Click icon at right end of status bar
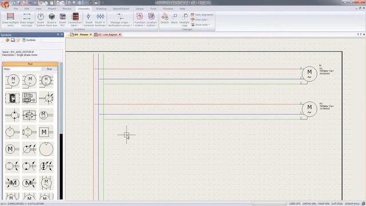The height and width of the screenshot is (206, 366). 363,204
